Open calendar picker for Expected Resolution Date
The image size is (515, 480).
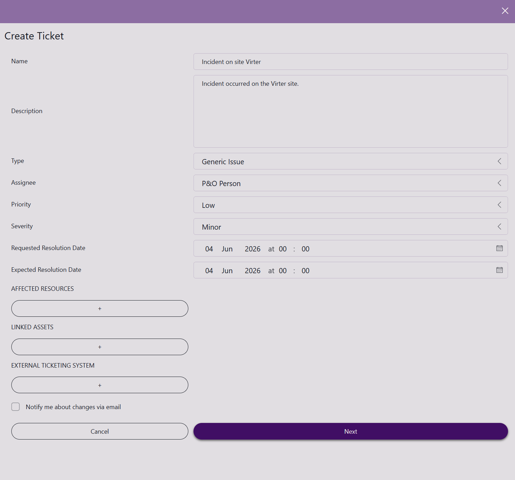tap(499, 270)
